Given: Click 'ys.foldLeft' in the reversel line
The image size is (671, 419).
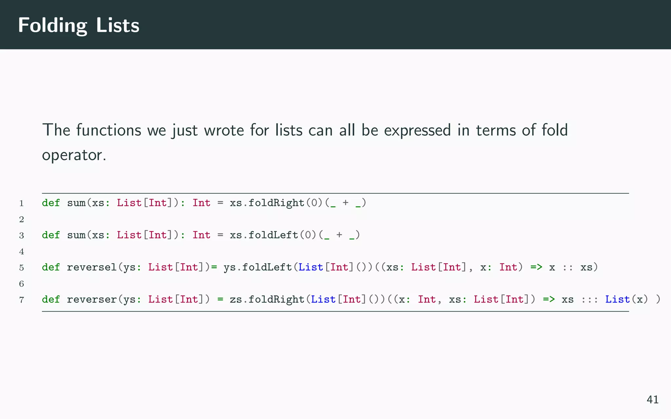Looking at the screenshot, I should coord(258,267).
